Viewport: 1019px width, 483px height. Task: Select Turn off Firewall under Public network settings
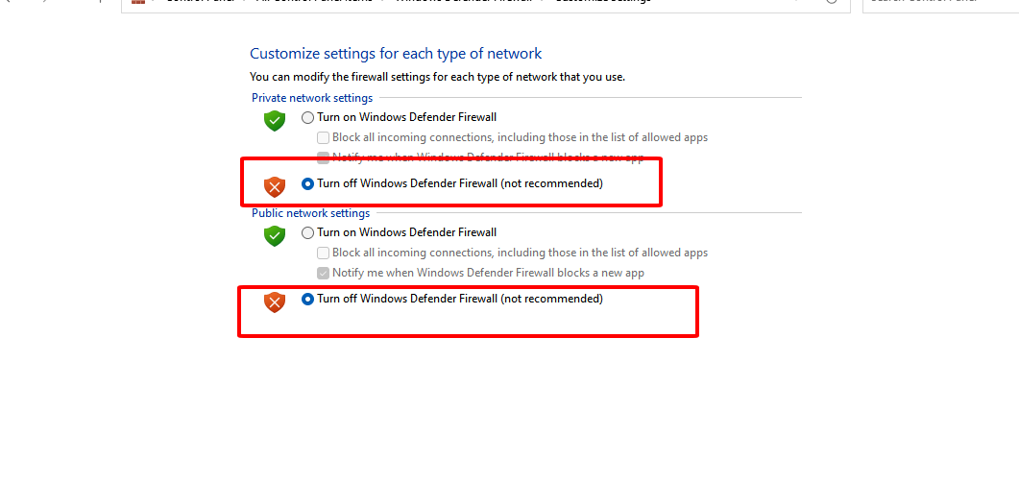307,299
